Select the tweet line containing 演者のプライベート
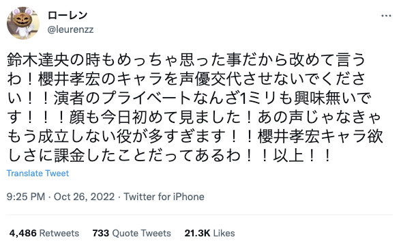401x248 pixels. [x=189, y=98]
